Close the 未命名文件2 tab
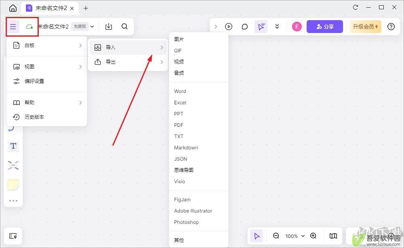Screen dimensions: 404x248 pyautogui.click(x=72, y=8)
